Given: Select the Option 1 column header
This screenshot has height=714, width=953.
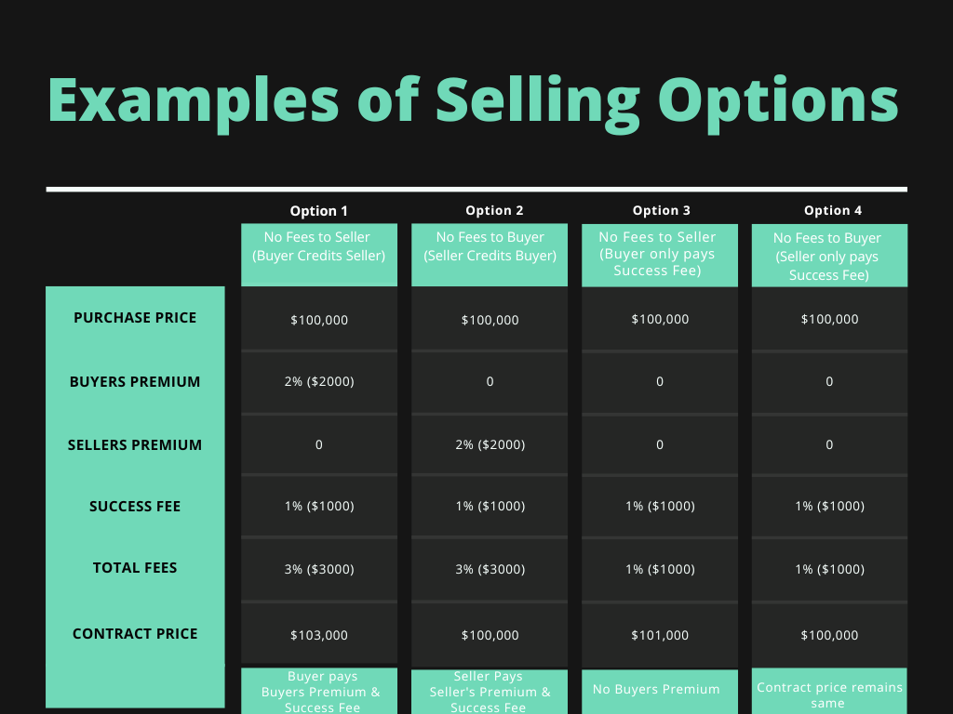Looking at the screenshot, I should [319, 211].
